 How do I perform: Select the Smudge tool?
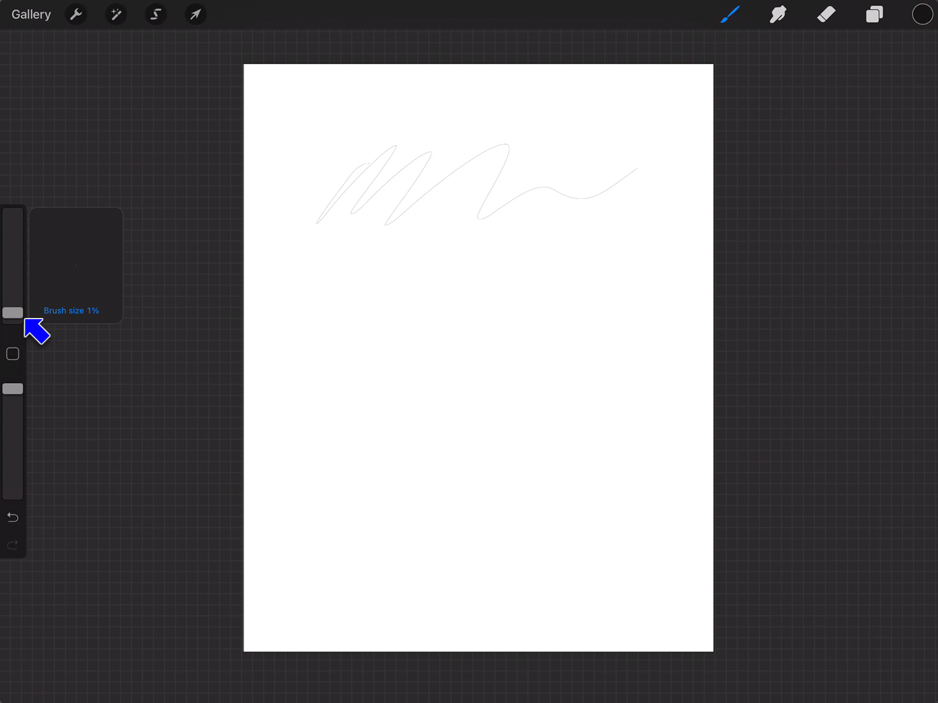point(778,14)
